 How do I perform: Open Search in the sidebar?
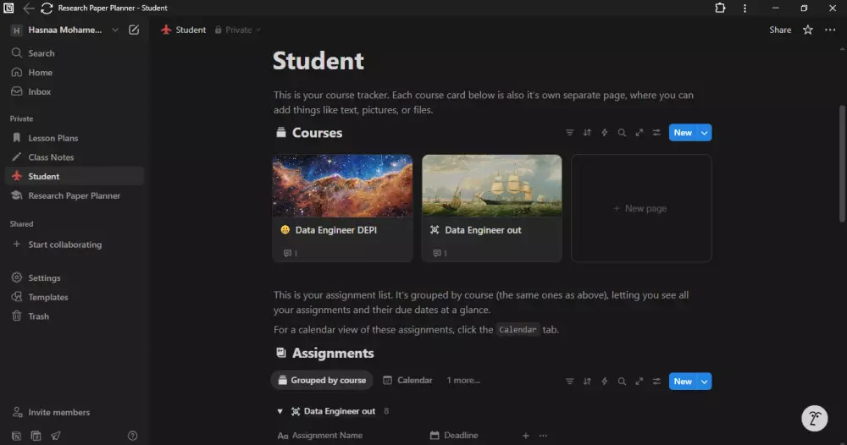(x=74, y=52)
